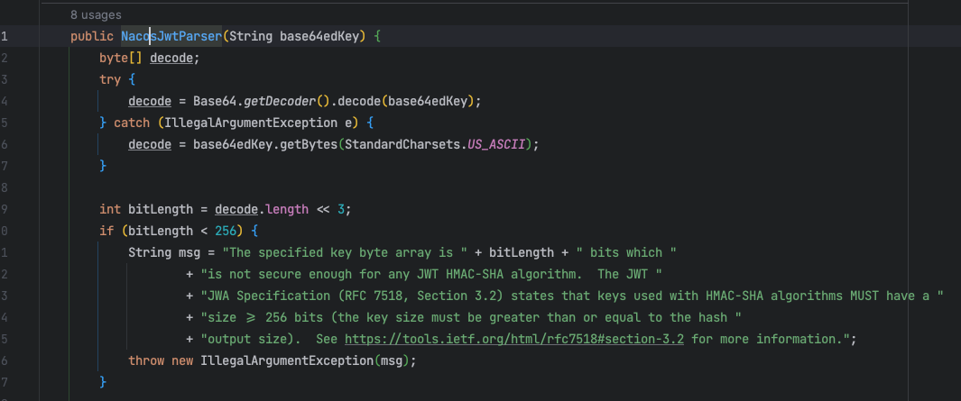
Task: Open the "8 usages" inlay hint
Action: tap(96, 14)
